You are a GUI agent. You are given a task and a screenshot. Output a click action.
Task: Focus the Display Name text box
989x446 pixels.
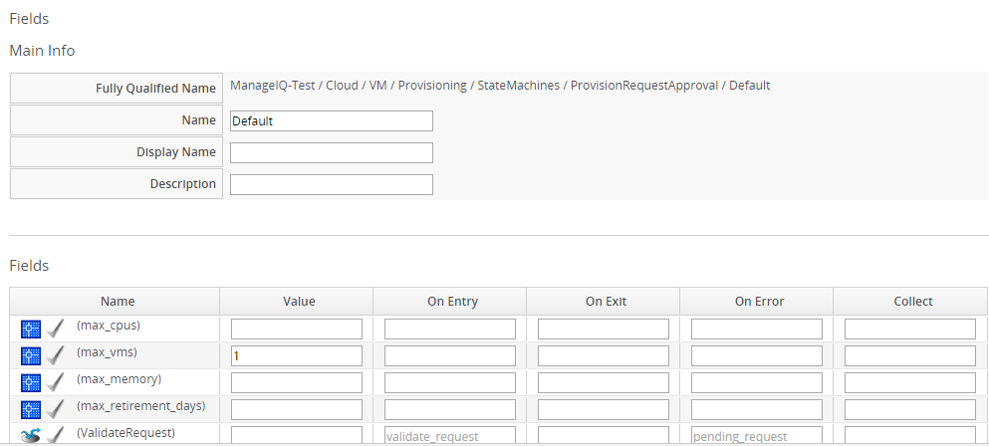[331, 152]
